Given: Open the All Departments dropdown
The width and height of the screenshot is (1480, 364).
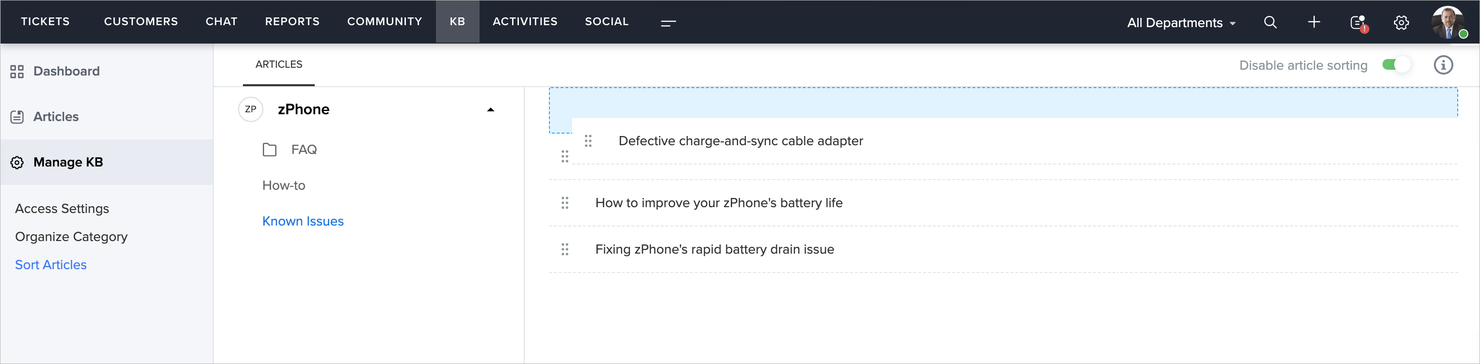Looking at the screenshot, I should pos(1181,23).
